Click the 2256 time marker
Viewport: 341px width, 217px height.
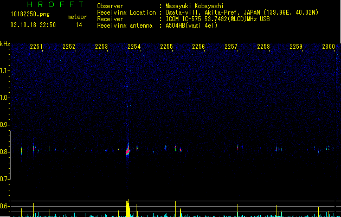198,47
